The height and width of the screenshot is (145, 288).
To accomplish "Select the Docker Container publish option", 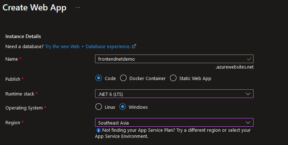I will pos(123,78).
